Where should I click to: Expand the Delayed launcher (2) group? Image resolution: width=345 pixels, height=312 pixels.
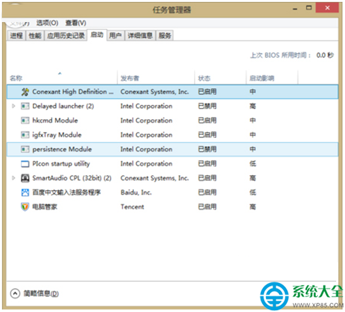click(13, 106)
